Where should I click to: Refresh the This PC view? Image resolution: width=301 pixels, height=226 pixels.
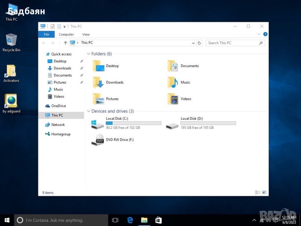(199, 43)
